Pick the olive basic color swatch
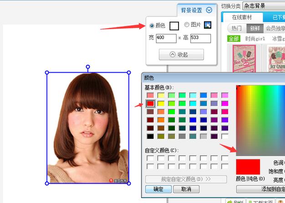 point(161,136)
